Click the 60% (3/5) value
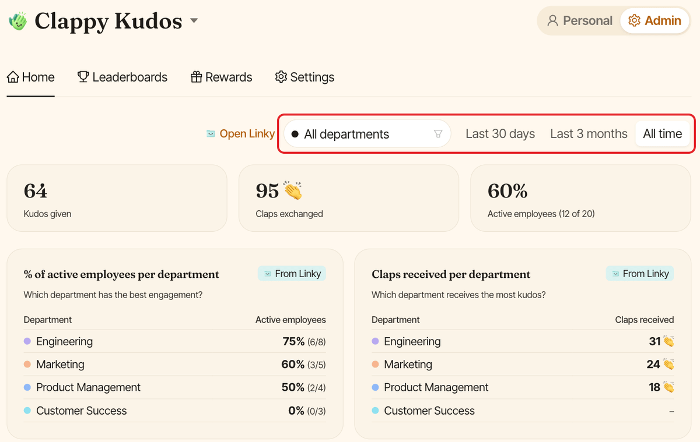The width and height of the screenshot is (700, 442). tap(303, 365)
